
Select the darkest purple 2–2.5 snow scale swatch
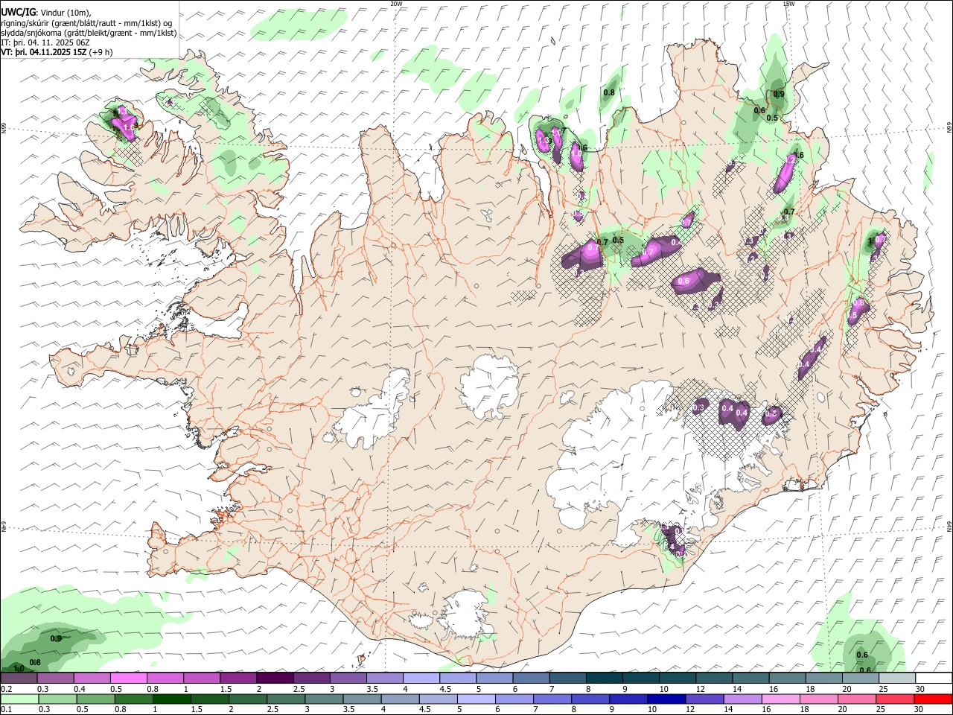click(x=275, y=679)
